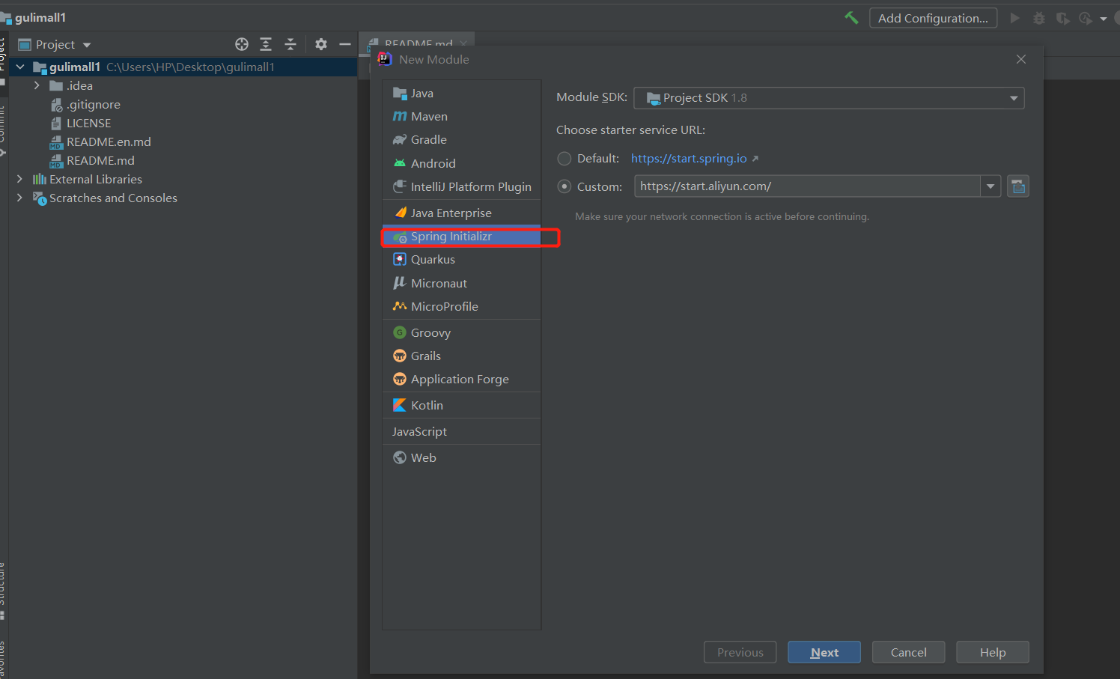Expand the External Libraries node
The width and height of the screenshot is (1120, 679).
20,179
